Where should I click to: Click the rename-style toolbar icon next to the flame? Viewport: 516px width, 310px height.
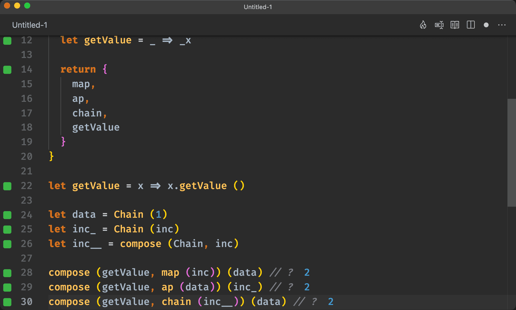coord(439,25)
